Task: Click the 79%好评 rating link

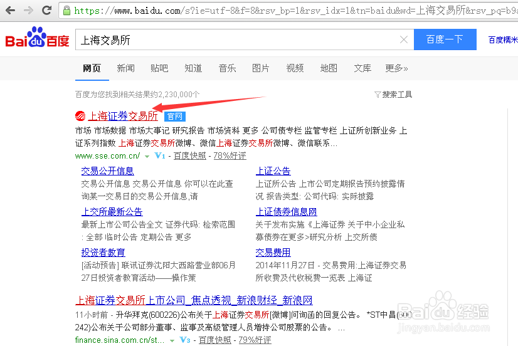Action: click(x=255, y=340)
